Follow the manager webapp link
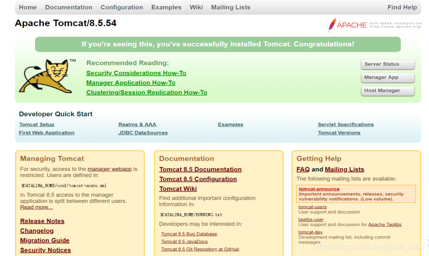This screenshot has width=429, height=256. click(x=109, y=169)
